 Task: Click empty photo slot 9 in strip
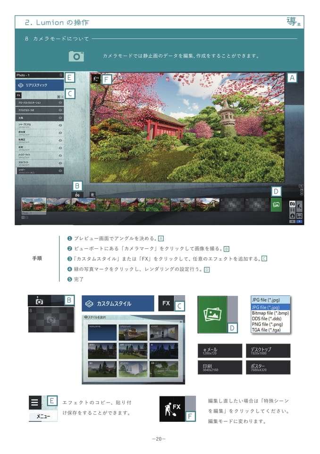click(232, 205)
